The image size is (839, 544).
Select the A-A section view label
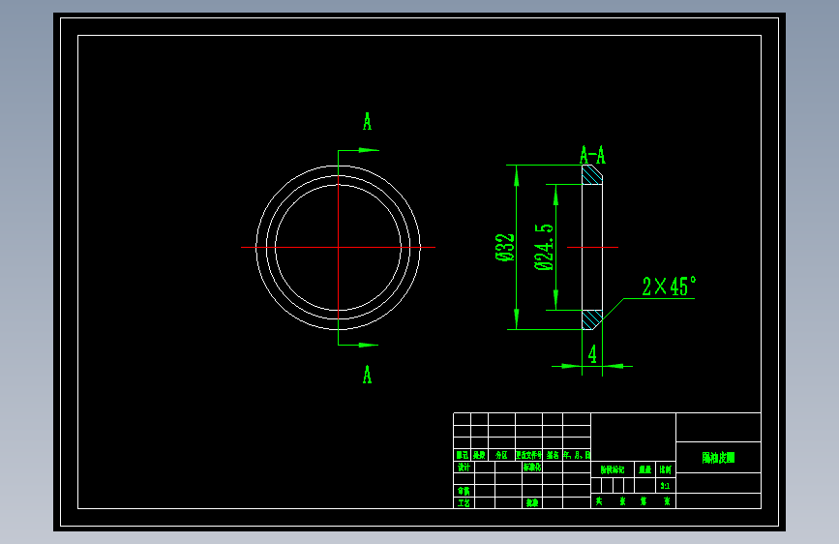592,155
